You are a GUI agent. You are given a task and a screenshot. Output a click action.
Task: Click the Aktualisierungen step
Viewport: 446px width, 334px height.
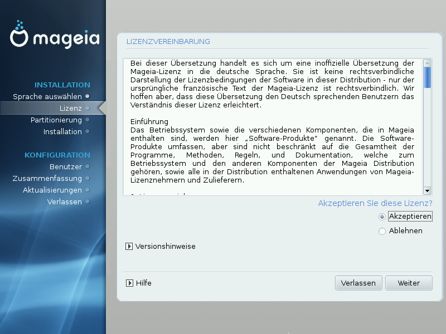click(x=52, y=190)
